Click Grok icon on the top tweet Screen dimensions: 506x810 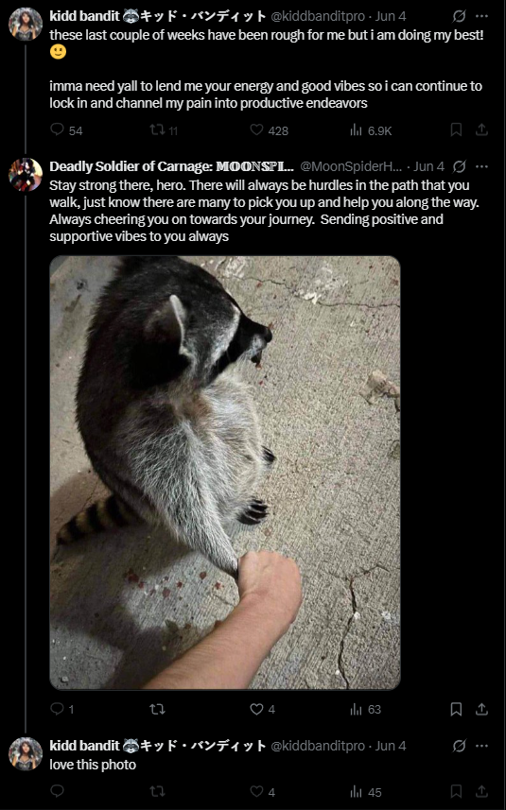click(x=459, y=16)
